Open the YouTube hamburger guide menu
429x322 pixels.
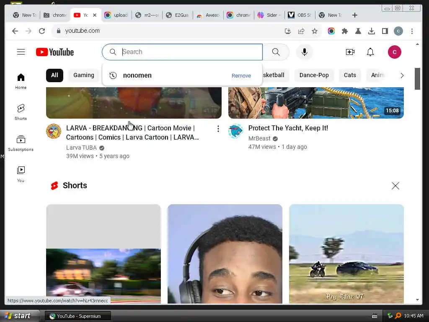[x=21, y=52]
